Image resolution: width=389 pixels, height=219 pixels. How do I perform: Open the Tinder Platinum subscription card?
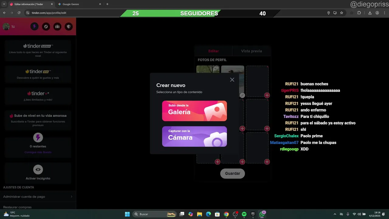pos(38,50)
